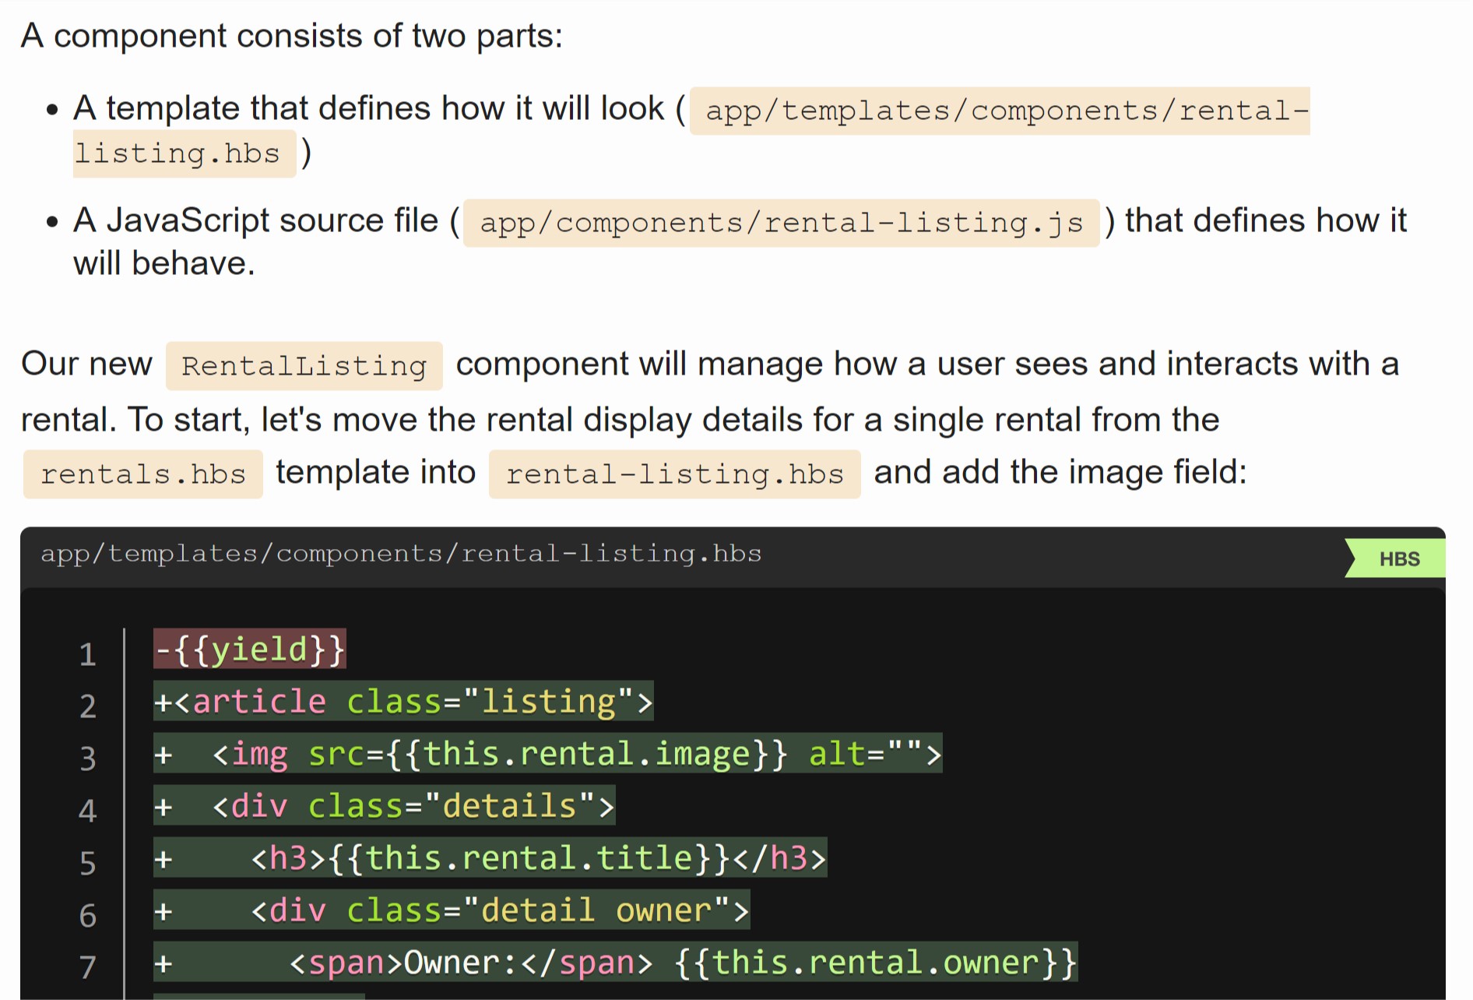The width and height of the screenshot is (1473, 1000).
Task: Click the second bullet about JavaScript source
Action: click(257, 220)
